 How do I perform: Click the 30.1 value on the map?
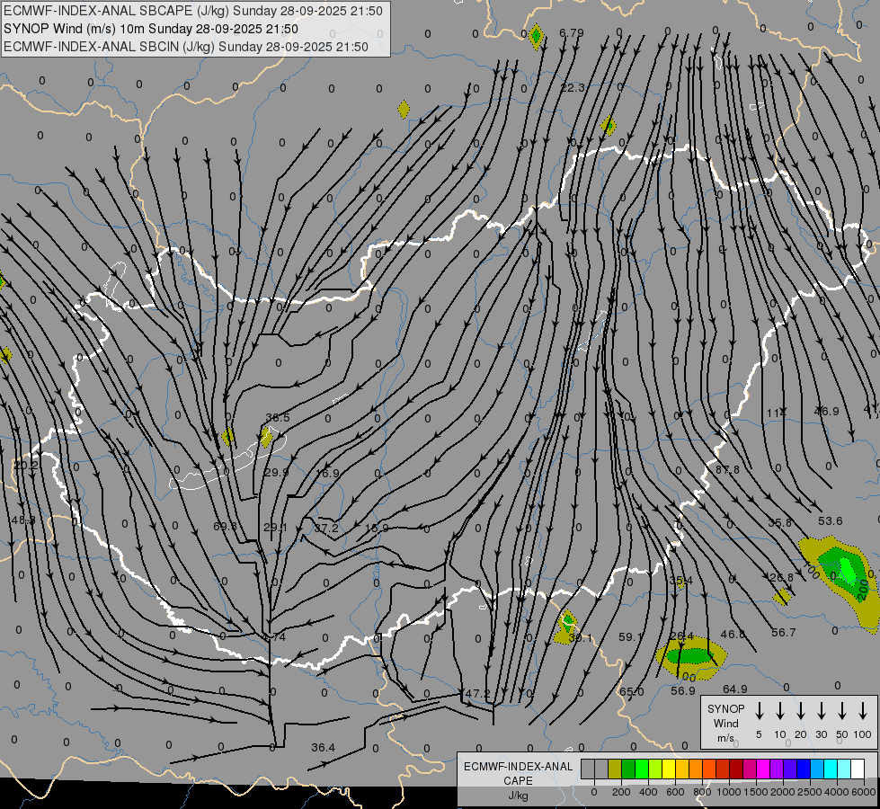580,638
